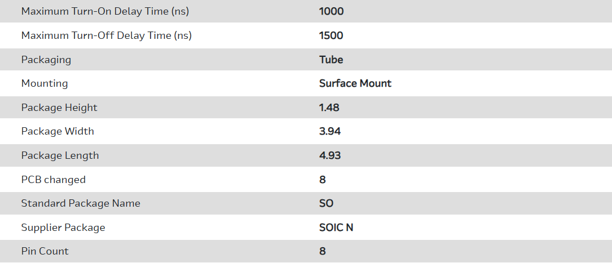Click the Supplier Package label
The width and height of the screenshot is (612, 263).
(63, 228)
